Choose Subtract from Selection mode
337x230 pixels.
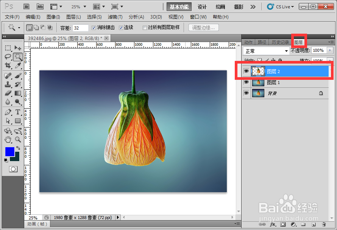pos(43,28)
